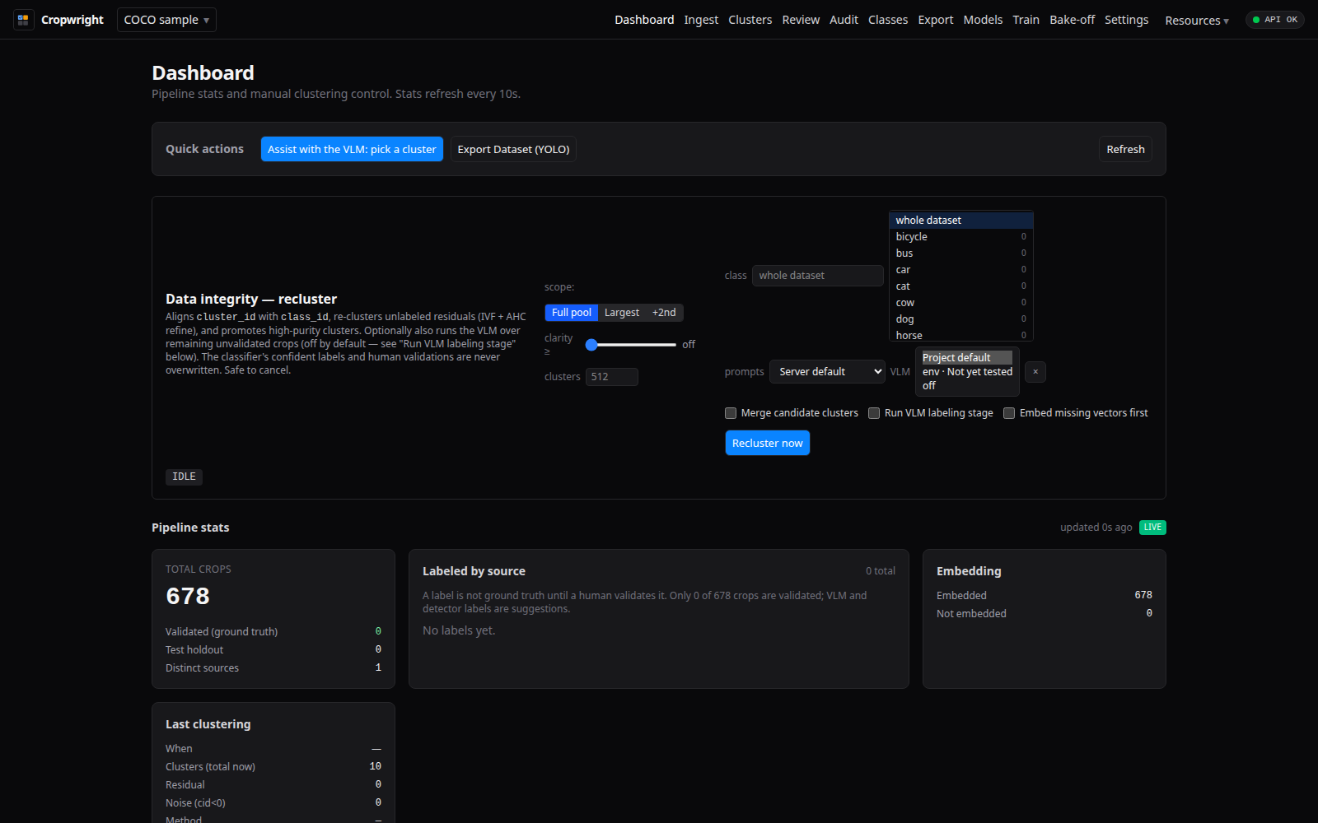The width and height of the screenshot is (1318, 823).
Task: Check Embed missing vectors first
Action: pyautogui.click(x=1009, y=413)
